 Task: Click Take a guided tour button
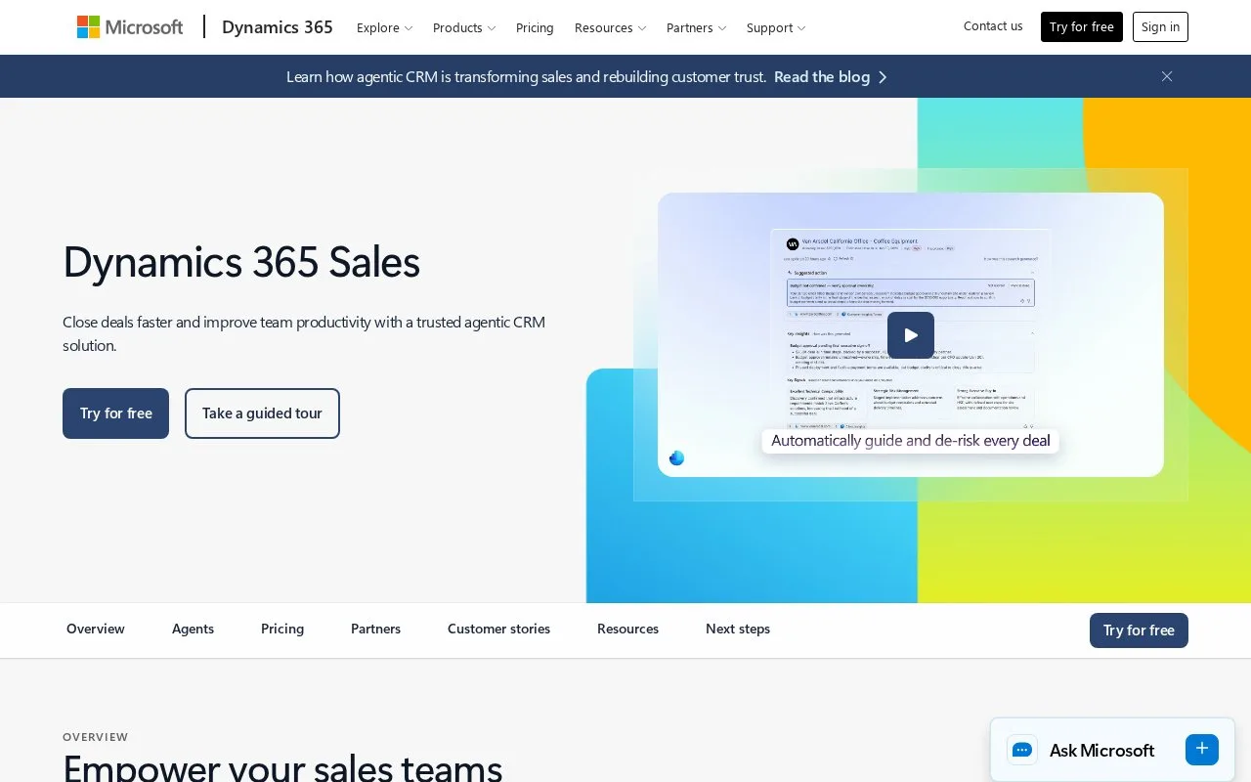pos(262,413)
